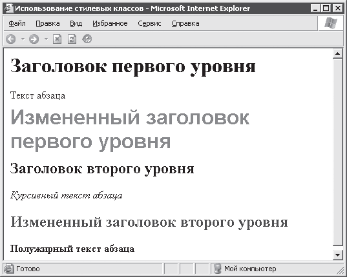
Task: Open the Избранное menu
Action: (110, 23)
